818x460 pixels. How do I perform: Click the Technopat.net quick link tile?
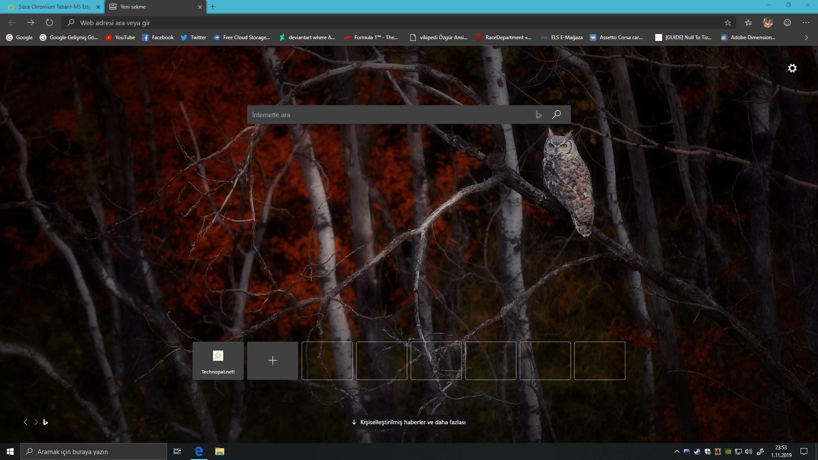[x=218, y=361]
